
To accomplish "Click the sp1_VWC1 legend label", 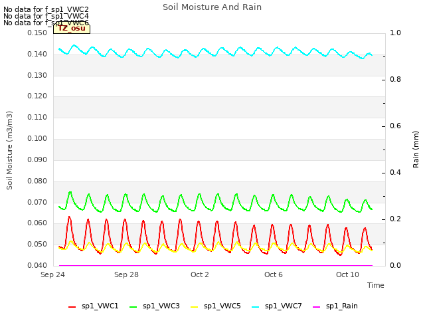I will click(x=100, y=306).
